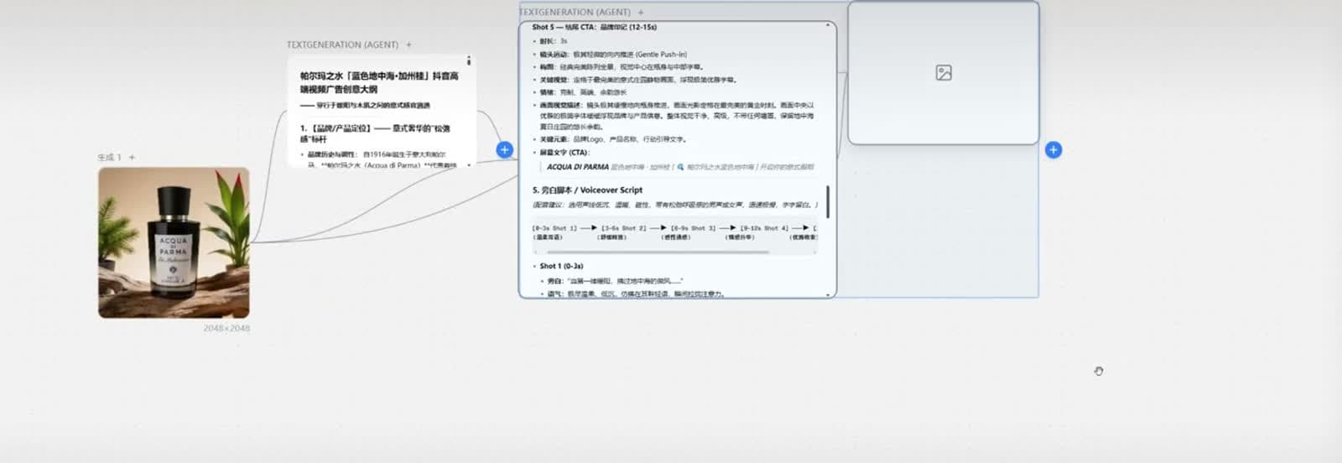The height and width of the screenshot is (463, 1342).
Task: Select the Acqua di Parma perfume thumbnail
Action: point(174,242)
